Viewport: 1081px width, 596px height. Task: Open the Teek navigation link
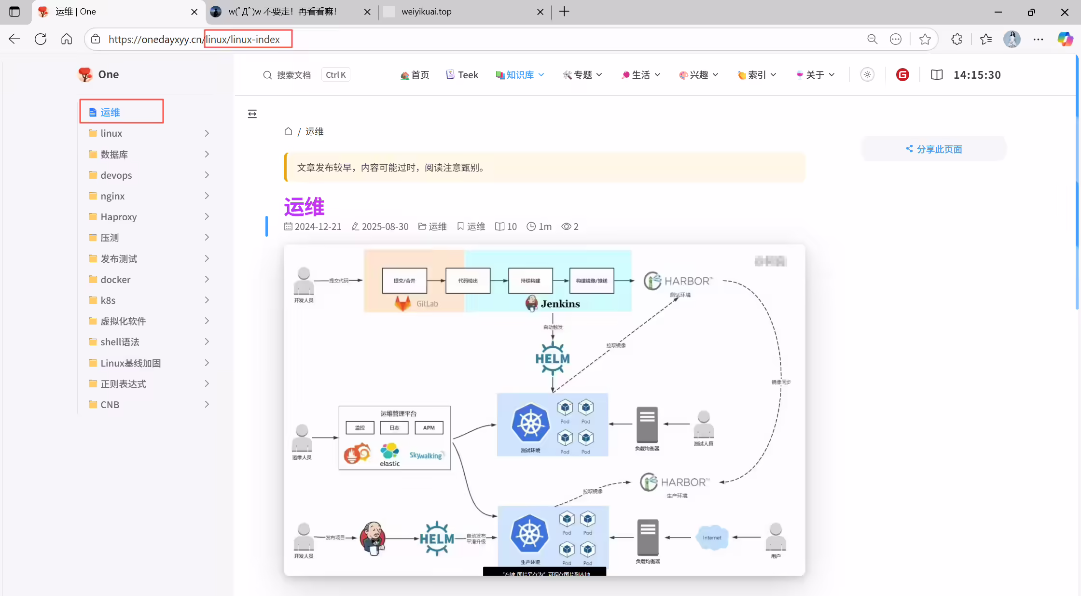point(462,75)
